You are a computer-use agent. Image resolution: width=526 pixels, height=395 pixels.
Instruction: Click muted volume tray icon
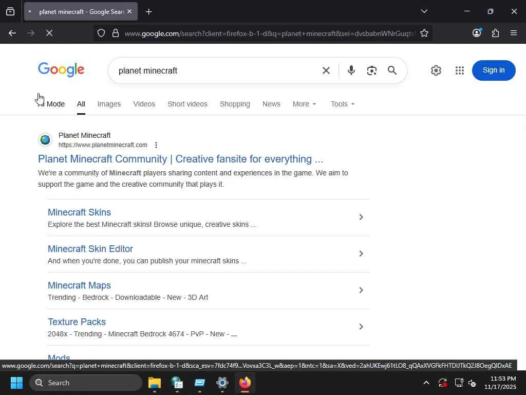(473, 383)
